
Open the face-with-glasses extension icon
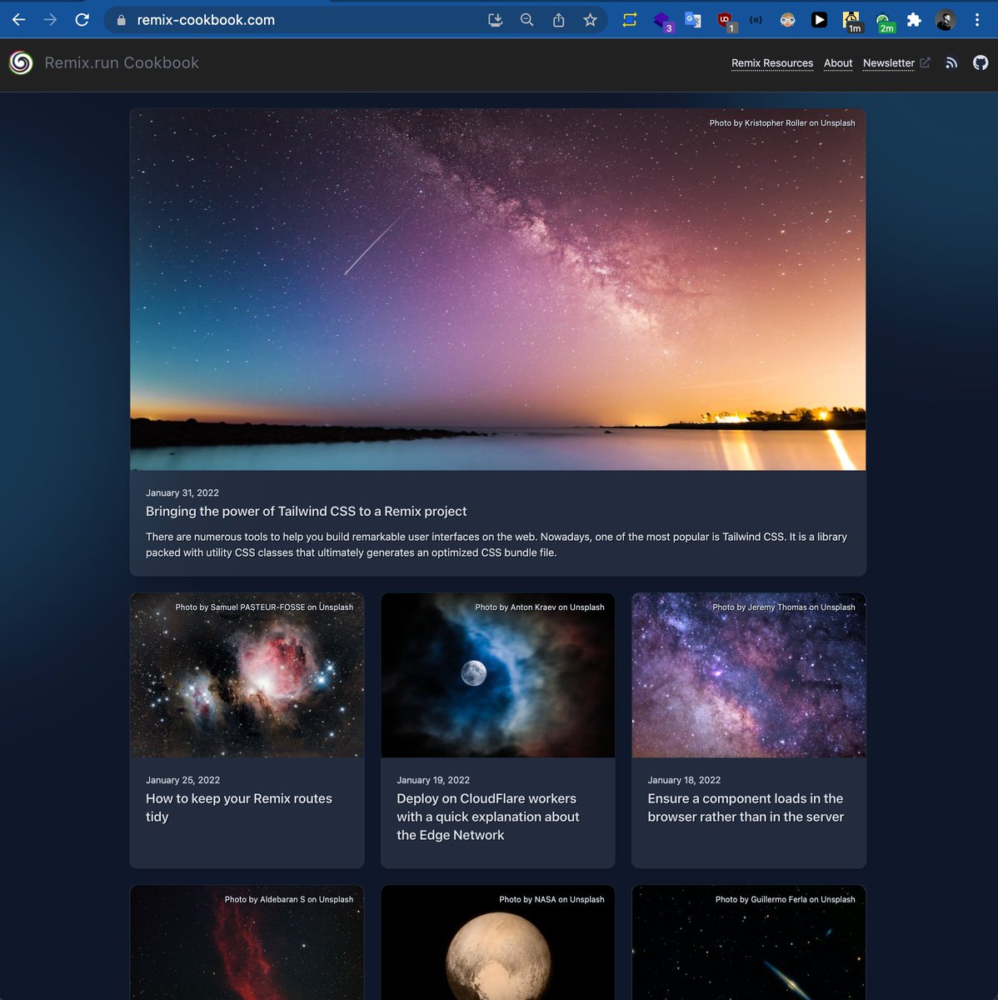[x=787, y=20]
